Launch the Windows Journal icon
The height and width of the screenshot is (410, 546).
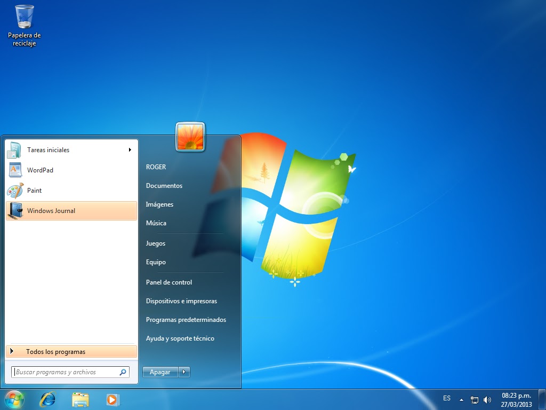(x=15, y=210)
